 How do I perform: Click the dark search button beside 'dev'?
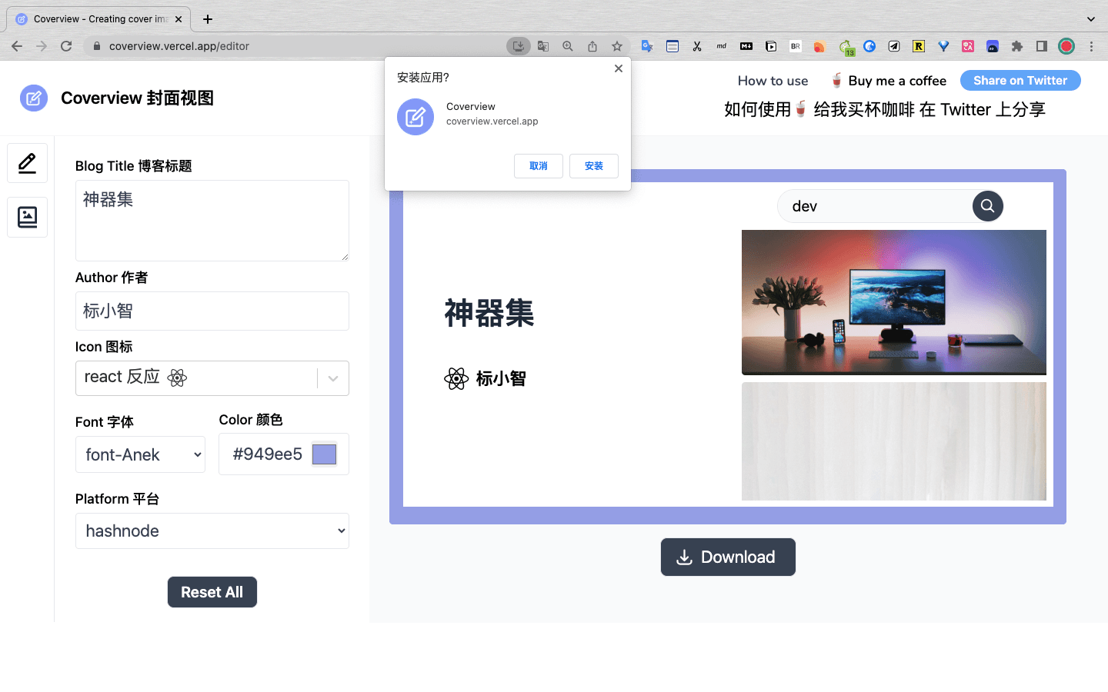point(988,206)
